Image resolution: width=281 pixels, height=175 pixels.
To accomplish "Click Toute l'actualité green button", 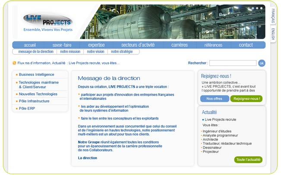I will 248,159.
